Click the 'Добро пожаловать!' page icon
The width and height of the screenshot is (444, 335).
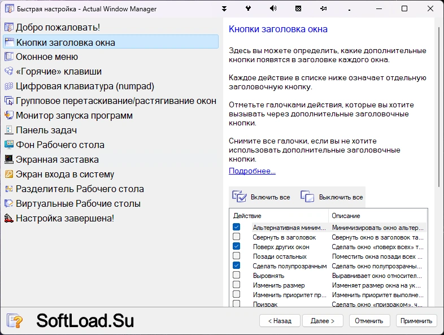(9, 28)
